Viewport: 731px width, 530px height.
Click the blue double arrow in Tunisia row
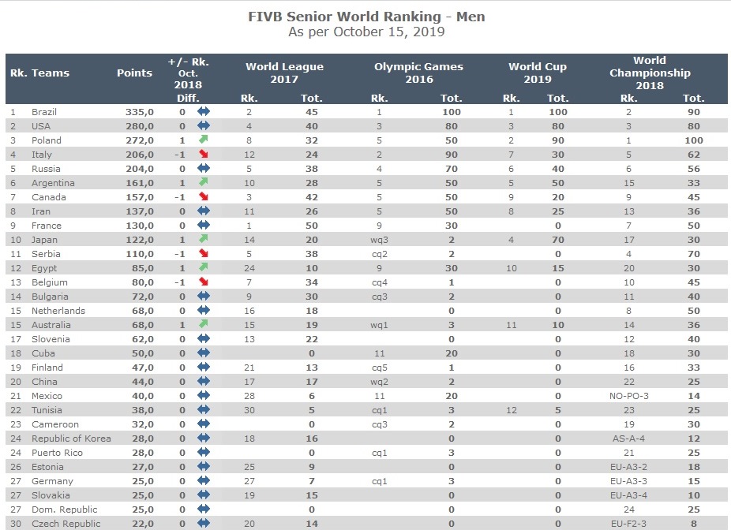[x=204, y=410]
